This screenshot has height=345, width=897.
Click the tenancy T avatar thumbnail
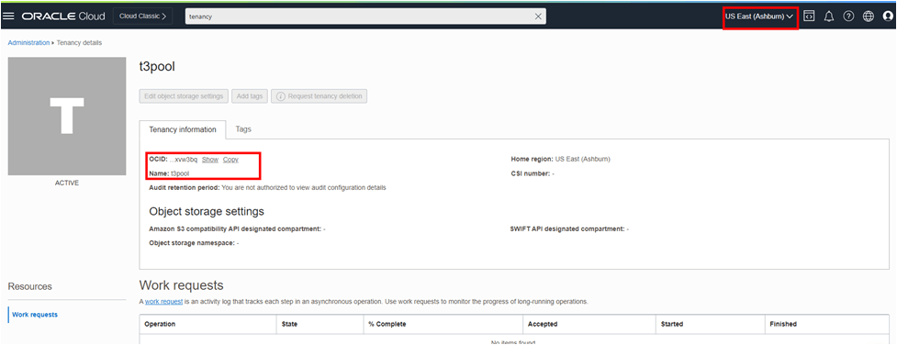tap(67, 117)
